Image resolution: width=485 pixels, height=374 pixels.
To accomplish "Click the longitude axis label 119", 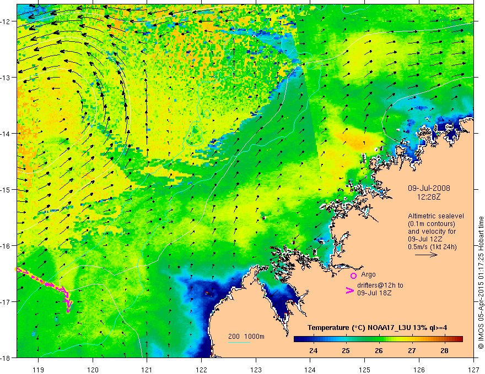I will pos(39,370).
